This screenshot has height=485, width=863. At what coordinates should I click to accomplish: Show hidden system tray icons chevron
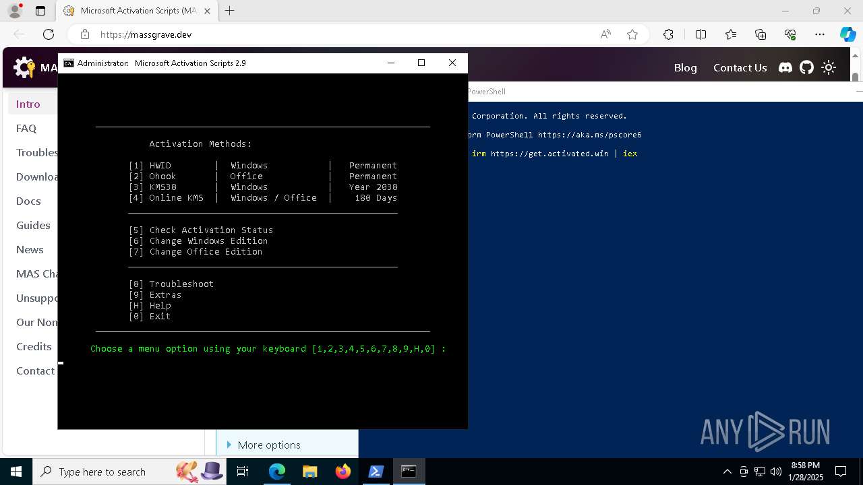(727, 472)
